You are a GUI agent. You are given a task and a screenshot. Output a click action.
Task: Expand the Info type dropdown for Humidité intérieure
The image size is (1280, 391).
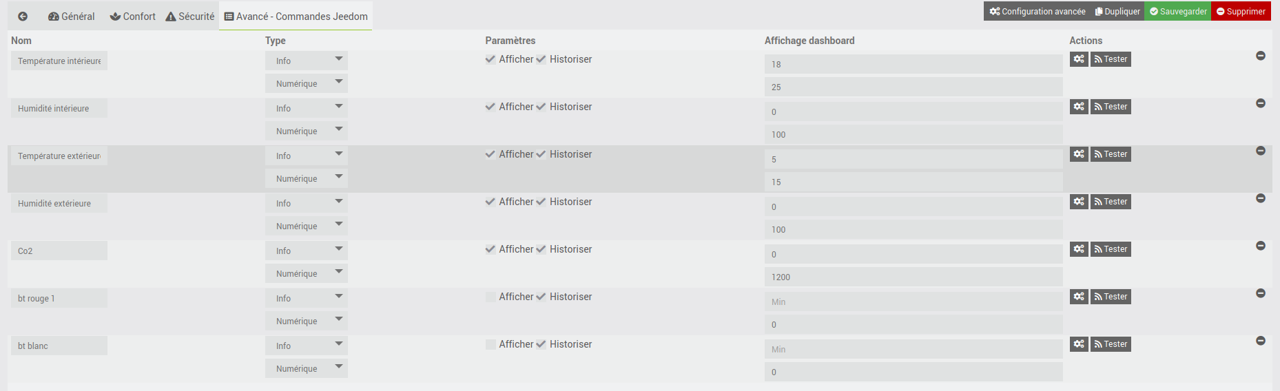pyautogui.click(x=307, y=108)
